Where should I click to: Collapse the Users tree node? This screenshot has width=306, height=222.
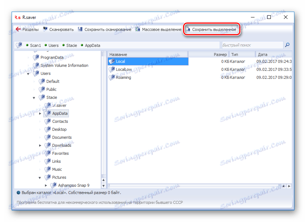[x=28, y=74]
